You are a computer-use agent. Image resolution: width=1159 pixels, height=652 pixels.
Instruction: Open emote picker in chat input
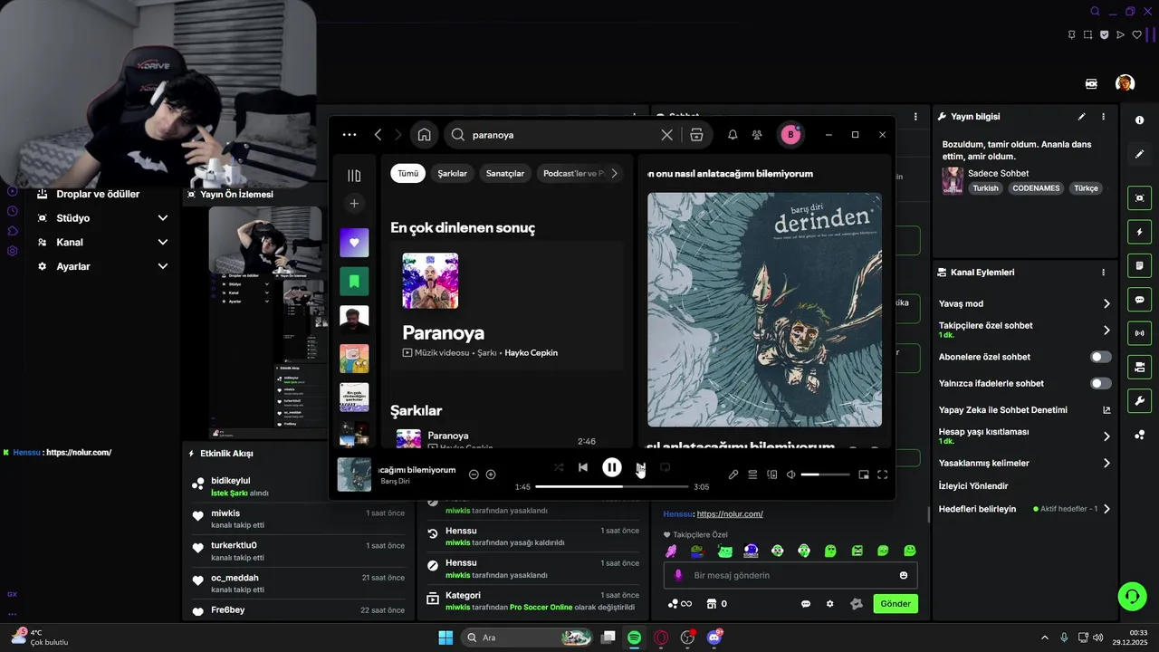(x=904, y=575)
